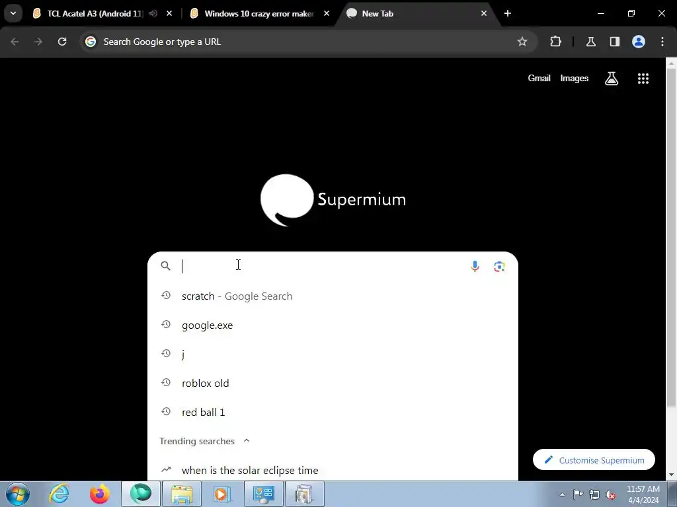Click Customise Supermium button
The width and height of the screenshot is (677, 507).
(594, 460)
